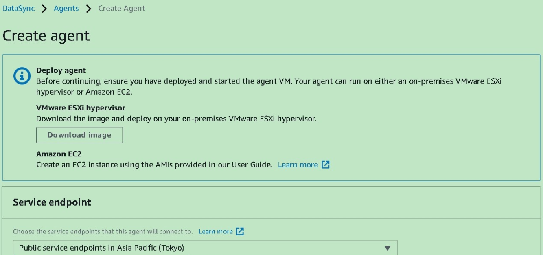Click the dropdown arrow of the service endpoint selector
Image resolution: width=543 pixels, height=255 pixels.
click(x=388, y=248)
